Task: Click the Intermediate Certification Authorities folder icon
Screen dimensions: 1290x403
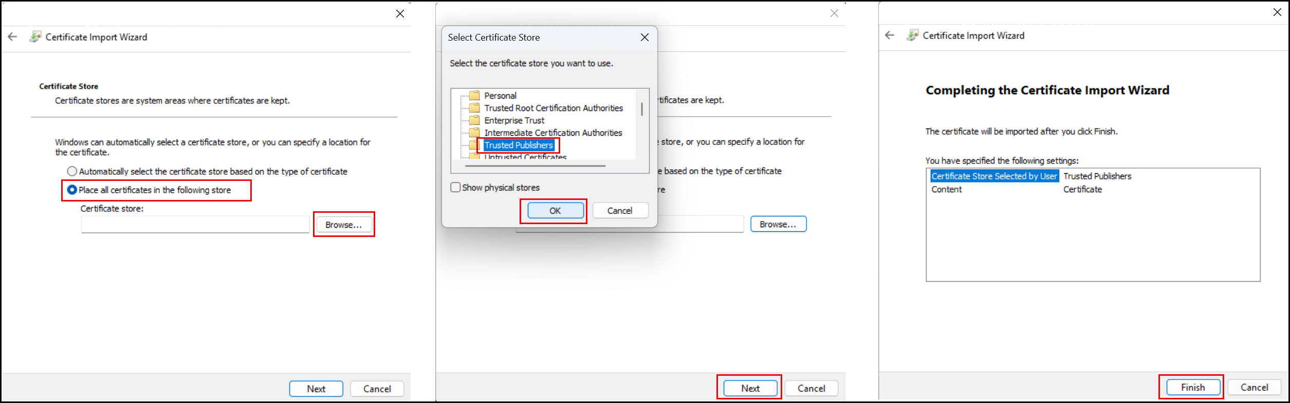Action: 474,133
